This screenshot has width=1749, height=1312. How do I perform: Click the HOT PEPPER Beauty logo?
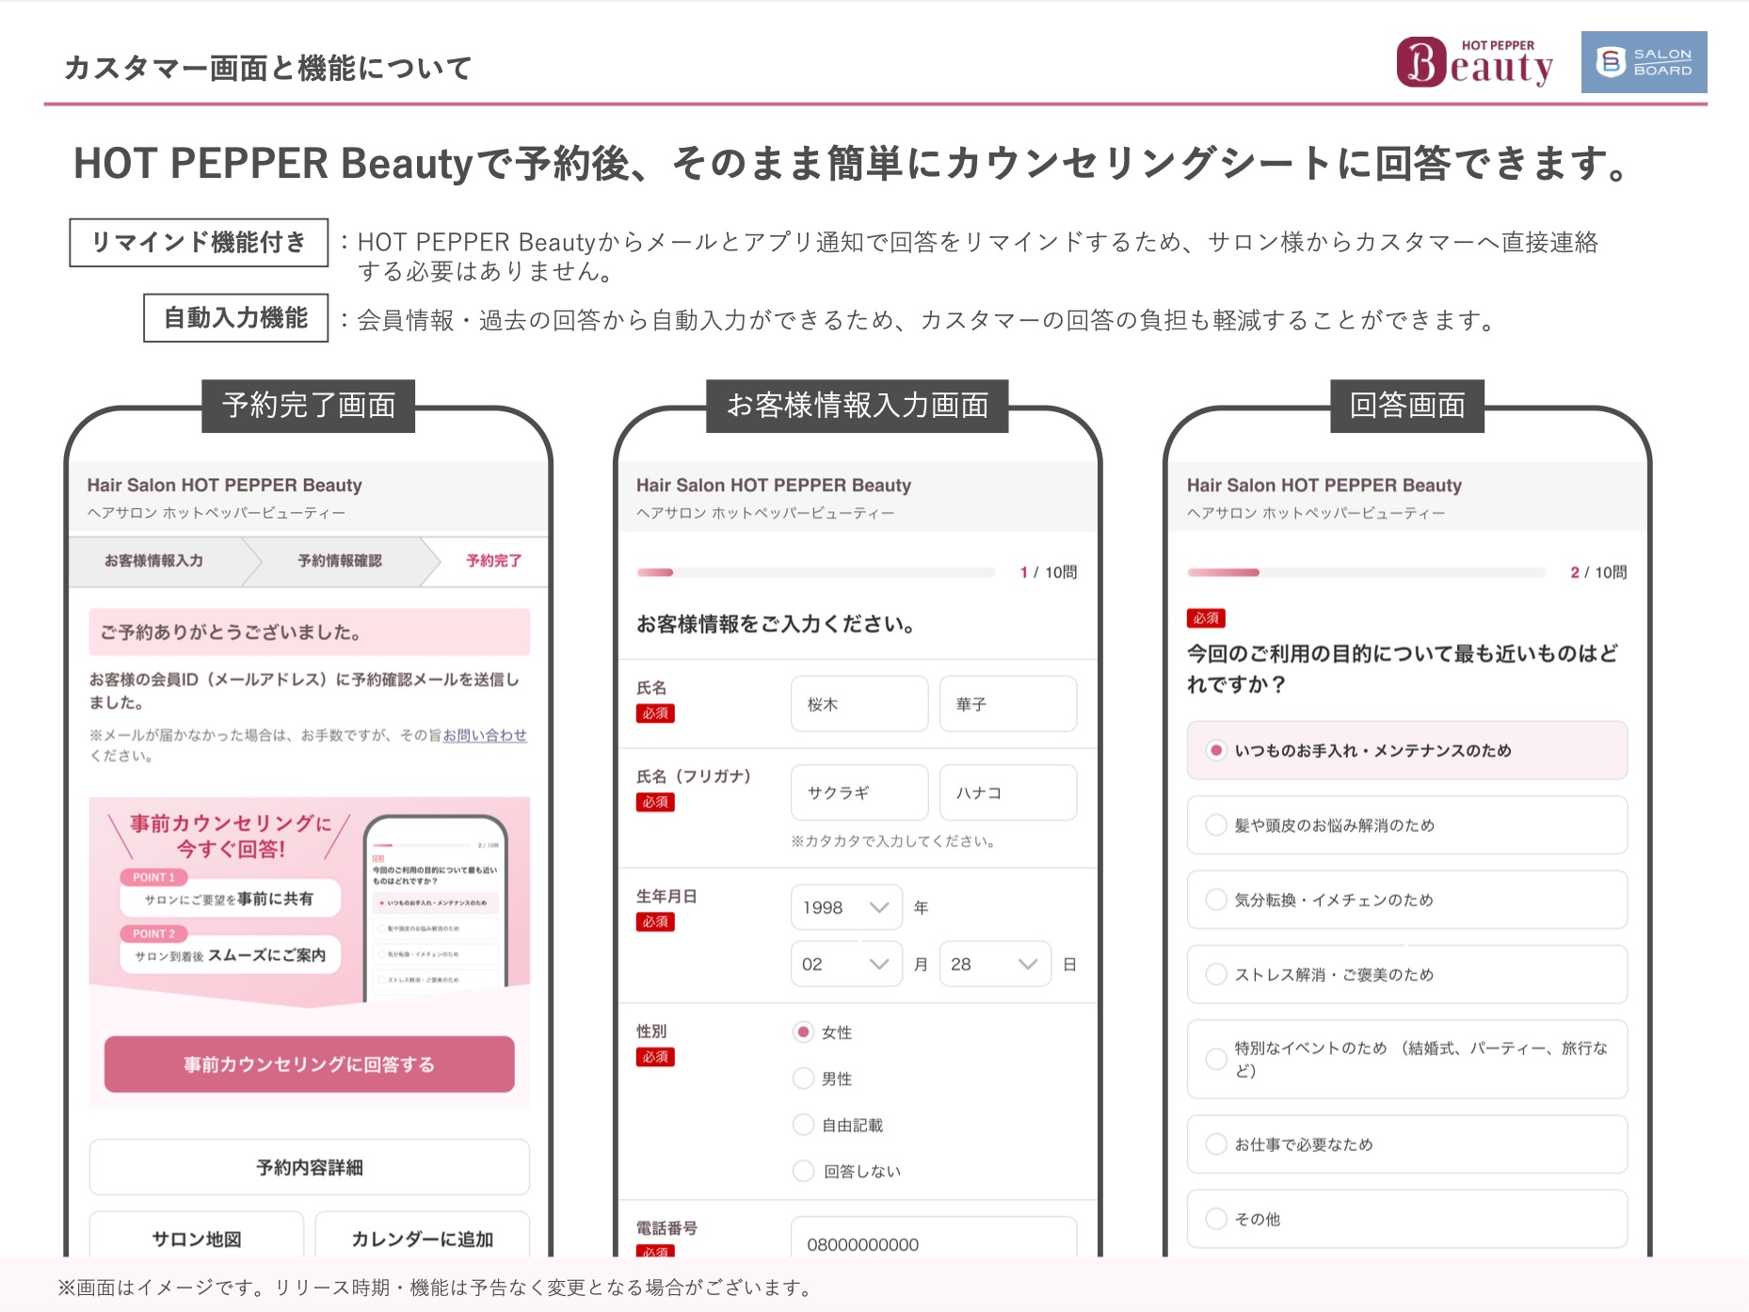click(1474, 62)
